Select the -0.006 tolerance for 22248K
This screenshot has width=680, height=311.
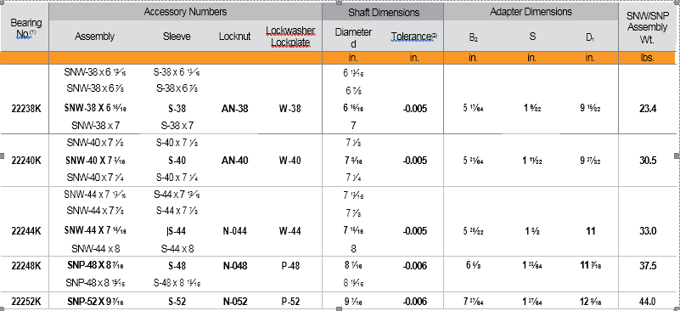pyautogui.click(x=414, y=266)
